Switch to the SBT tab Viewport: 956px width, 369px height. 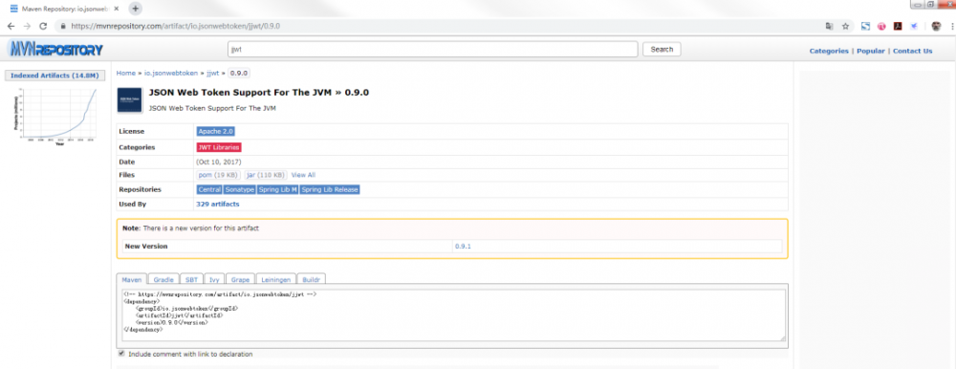tap(191, 279)
